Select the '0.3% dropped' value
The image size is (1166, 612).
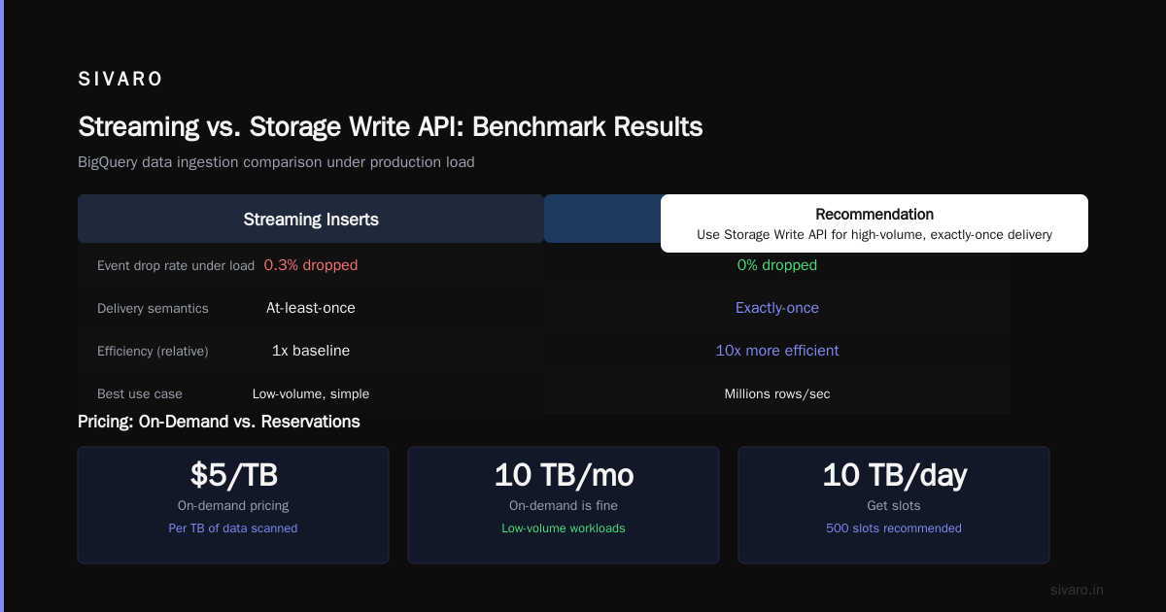[311, 265]
